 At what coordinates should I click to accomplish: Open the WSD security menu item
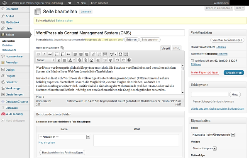tap(14, 114)
